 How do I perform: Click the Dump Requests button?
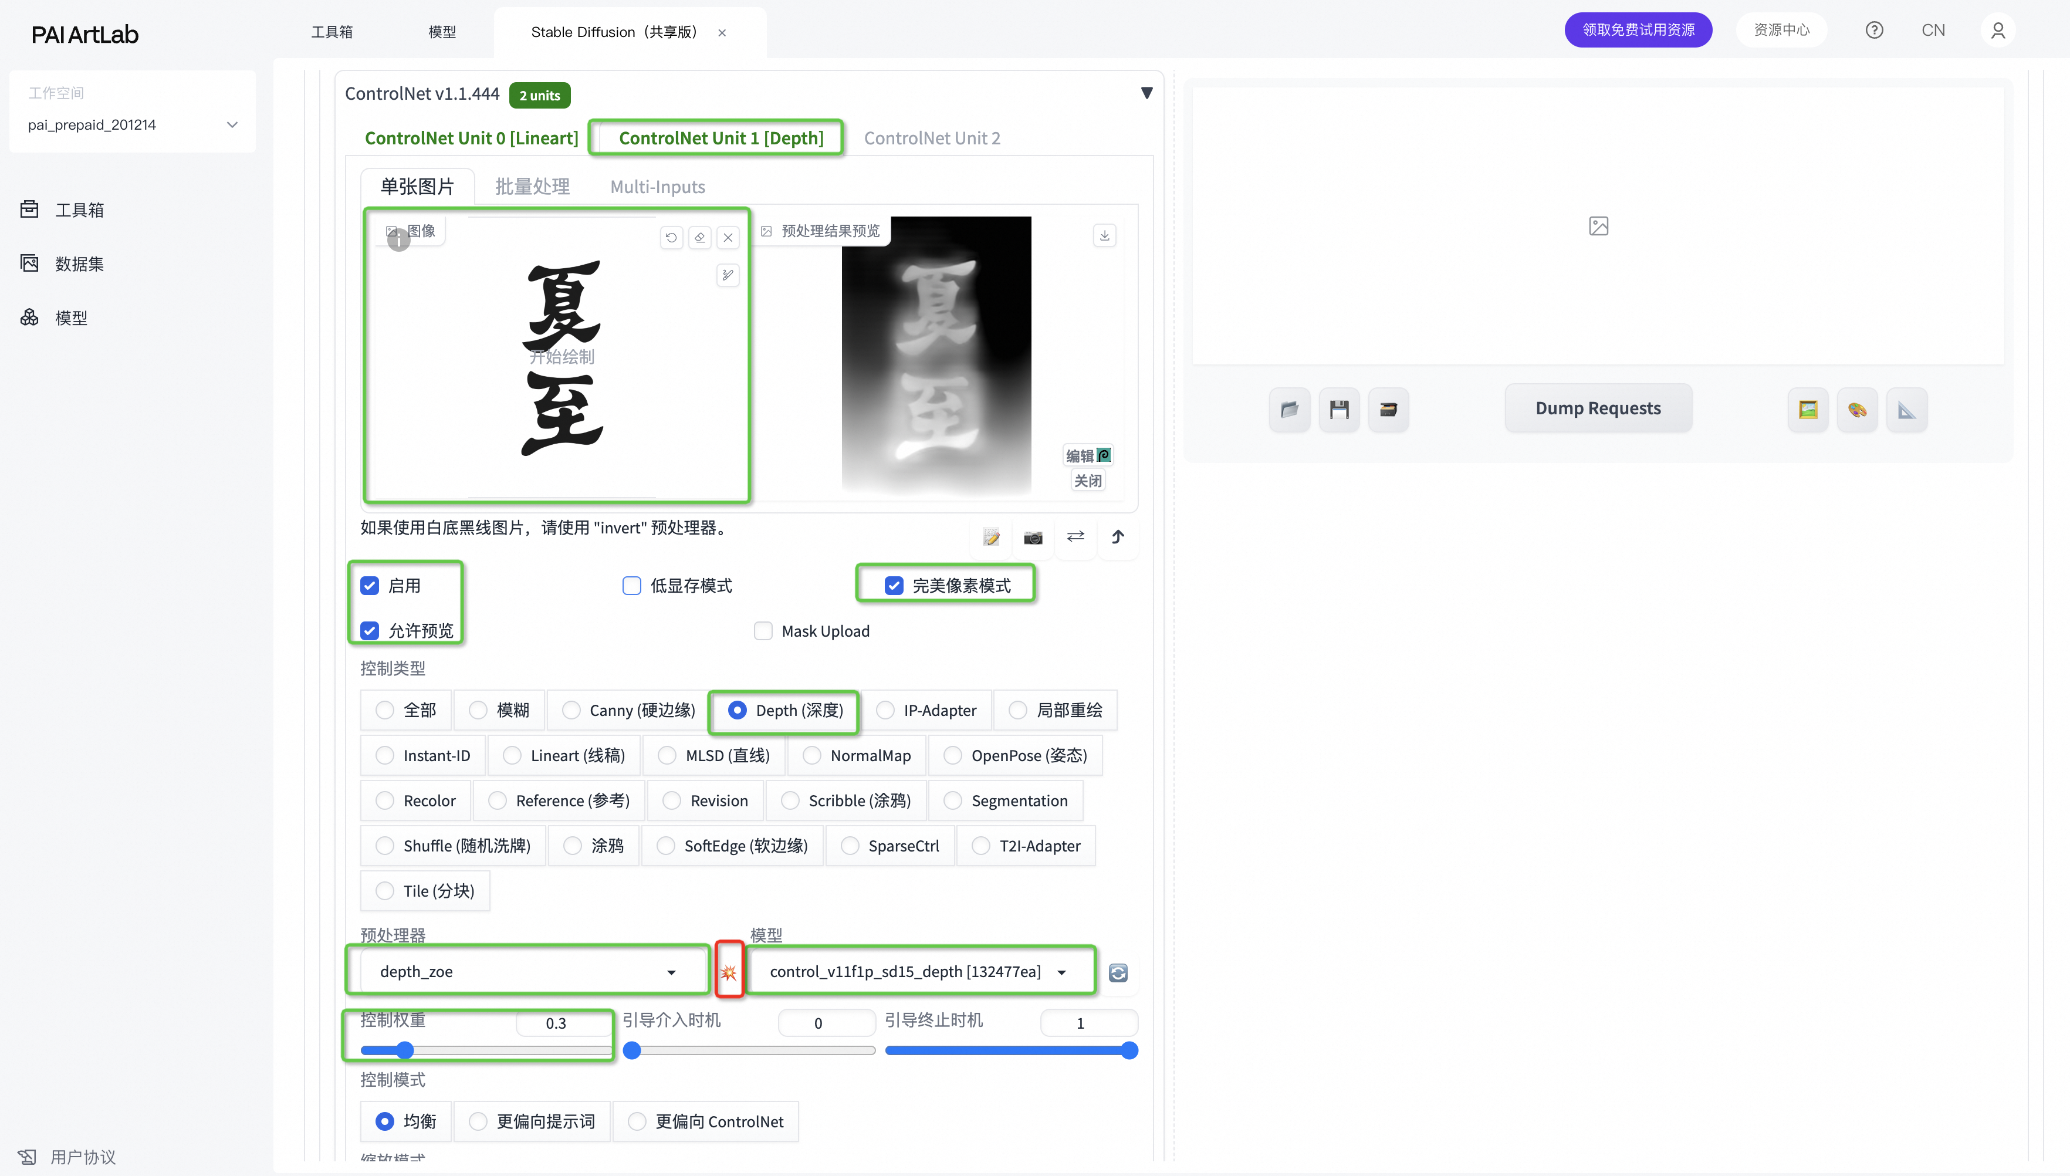click(x=1598, y=408)
